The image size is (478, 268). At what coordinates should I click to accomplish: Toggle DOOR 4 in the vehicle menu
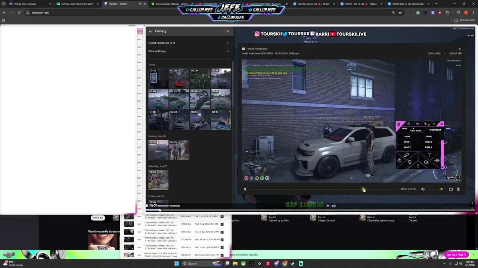428,147
